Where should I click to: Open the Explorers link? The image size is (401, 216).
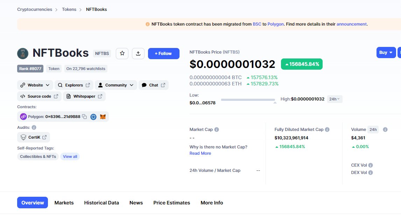tap(73, 85)
